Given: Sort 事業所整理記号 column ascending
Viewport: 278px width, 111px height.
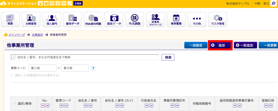Looking at the screenshot, I should [x=172, y=106].
